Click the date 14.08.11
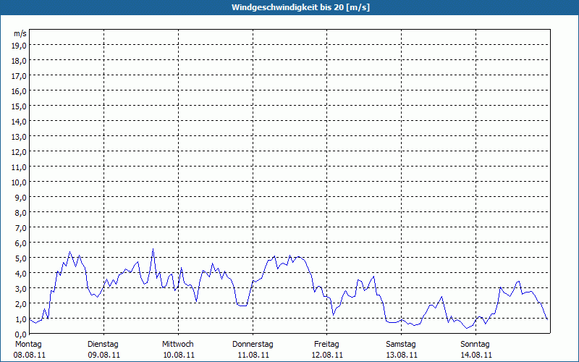579x362 pixels. 476,355
